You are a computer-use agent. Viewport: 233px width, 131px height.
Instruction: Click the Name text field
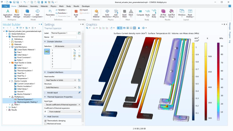coord(64,37)
